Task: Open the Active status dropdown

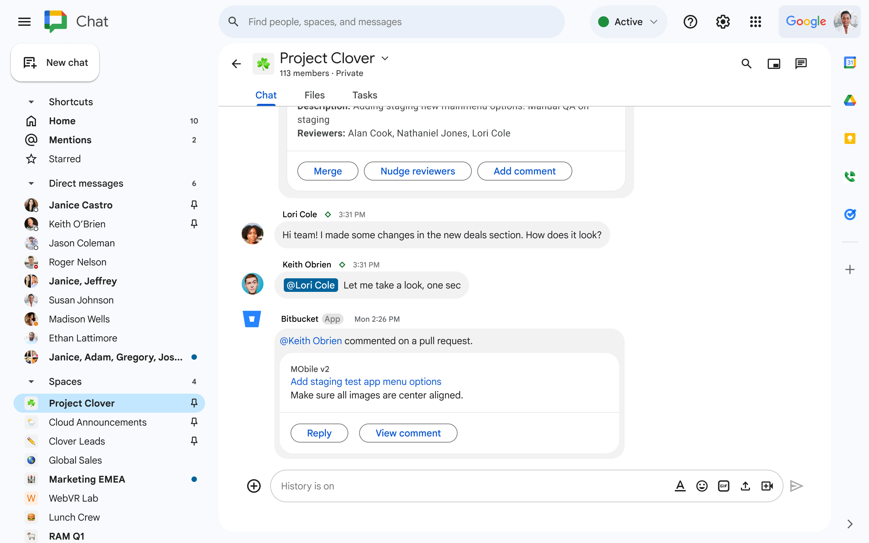Action: pos(628,21)
